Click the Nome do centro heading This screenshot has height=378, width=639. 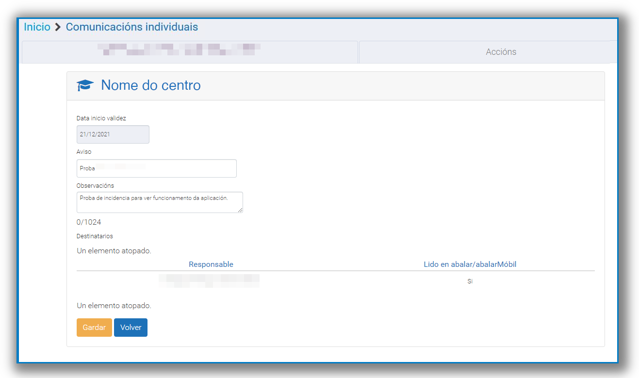pyautogui.click(x=151, y=85)
